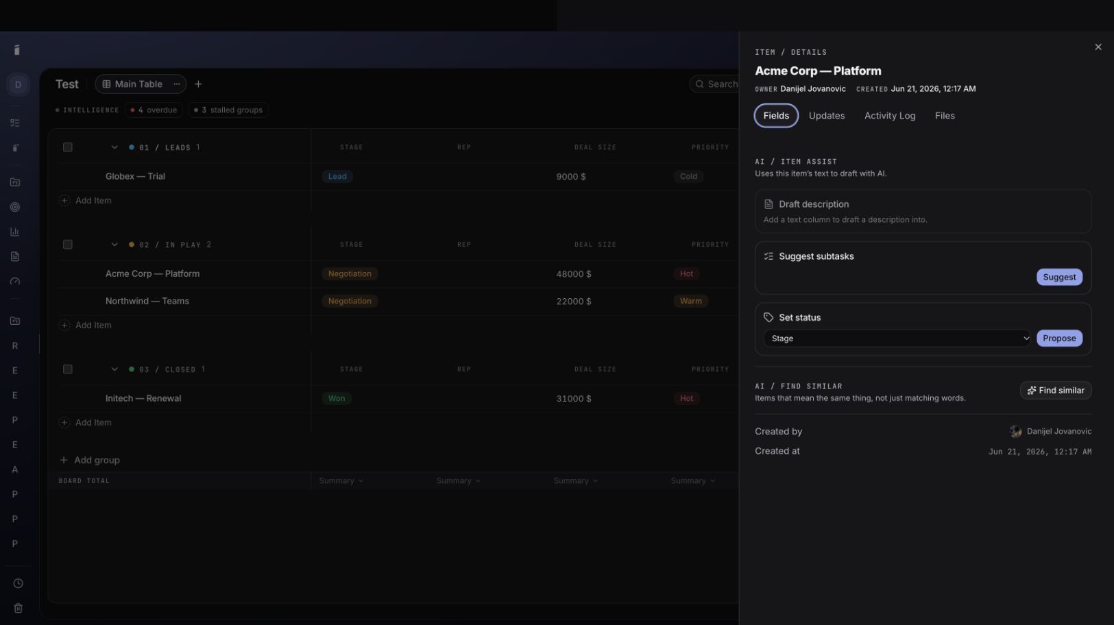1114x625 pixels.
Task: Open the checklist tasks icon in sidebar
Action: pos(15,123)
